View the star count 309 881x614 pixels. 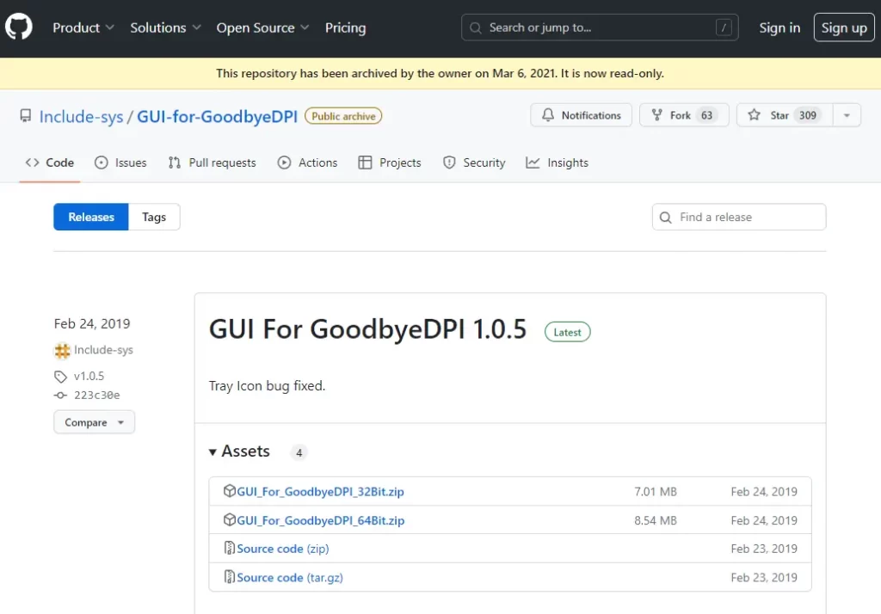coord(807,115)
